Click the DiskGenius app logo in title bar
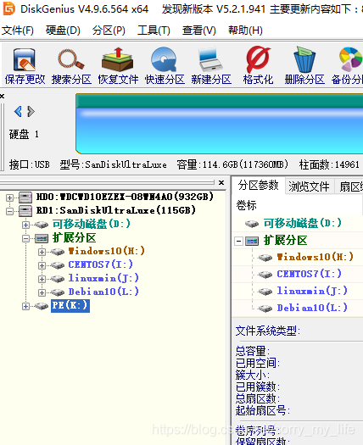 (x=8, y=8)
